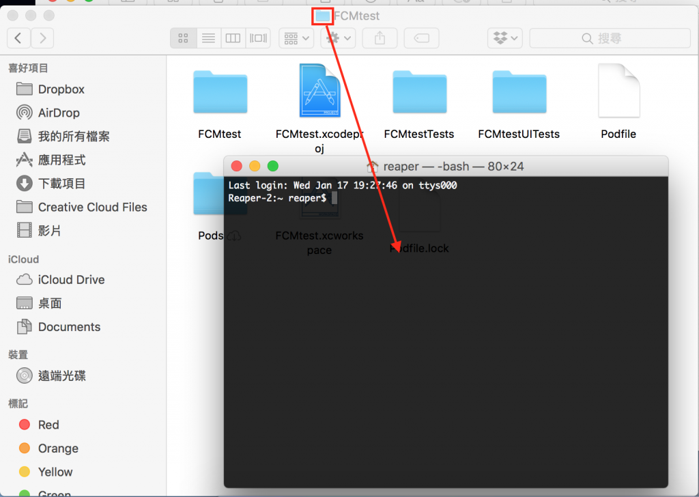The width and height of the screenshot is (699, 497).
Task: Open the gear action menu
Action: (339, 38)
